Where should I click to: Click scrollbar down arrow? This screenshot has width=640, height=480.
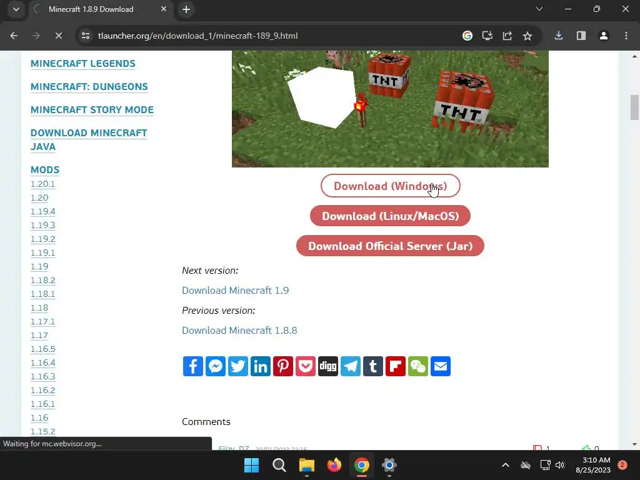pyautogui.click(x=634, y=444)
